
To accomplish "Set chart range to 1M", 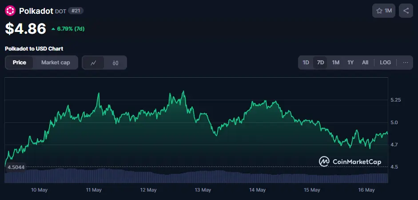I will (x=335, y=63).
